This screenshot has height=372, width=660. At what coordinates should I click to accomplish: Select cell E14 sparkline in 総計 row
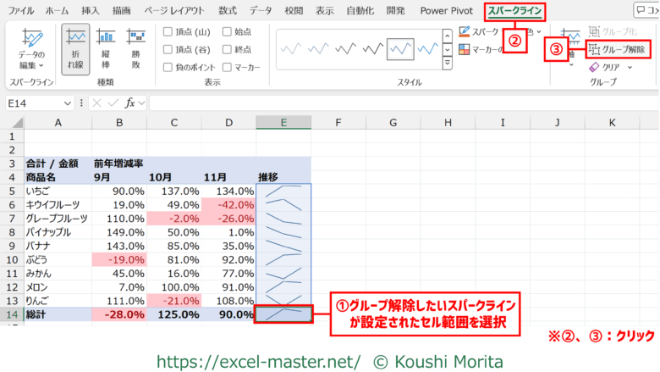pyautogui.click(x=283, y=314)
